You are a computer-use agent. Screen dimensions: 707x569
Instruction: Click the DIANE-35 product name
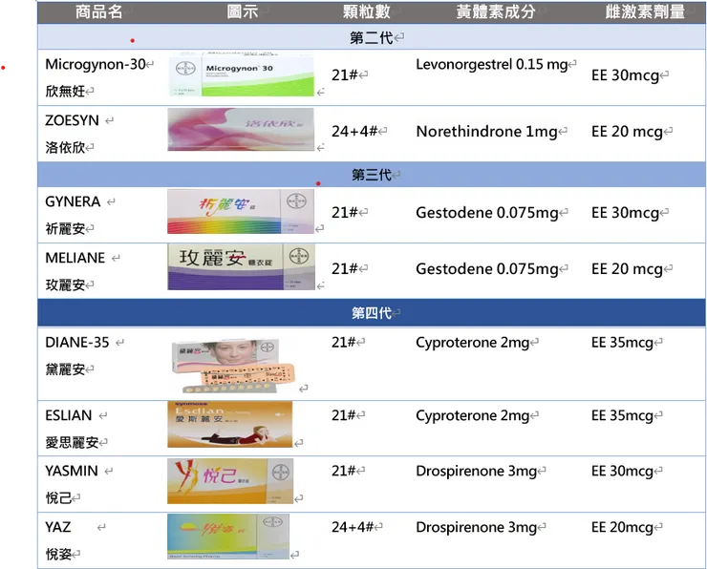77,343
